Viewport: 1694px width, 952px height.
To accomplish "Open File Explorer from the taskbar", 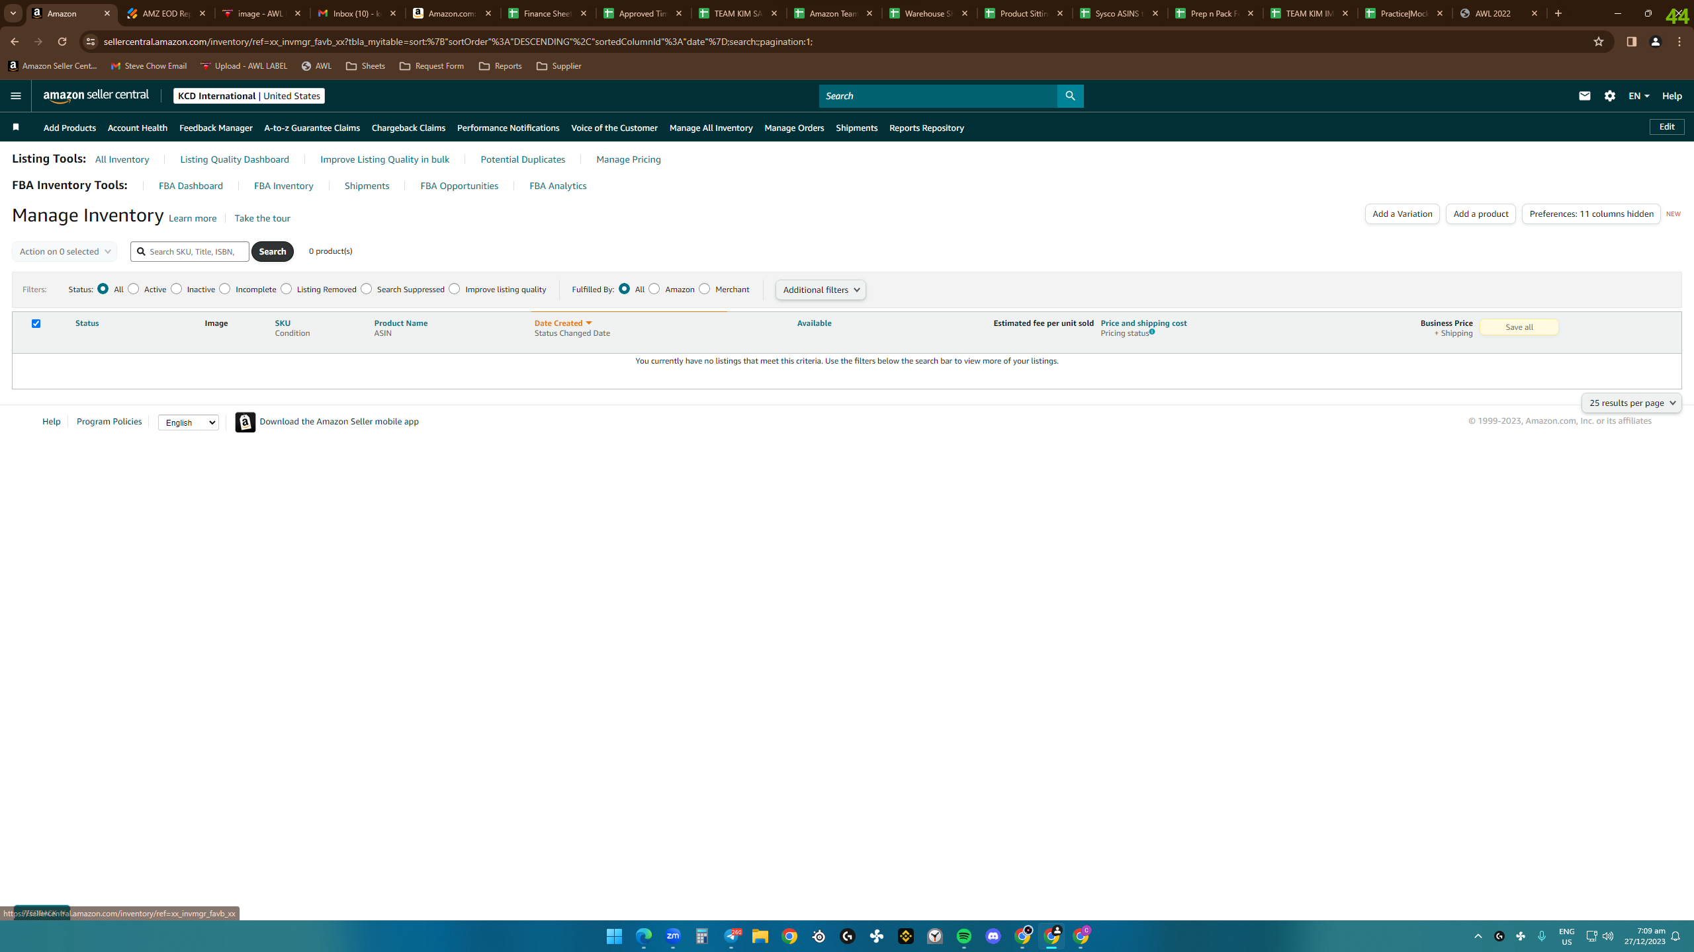I will click(760, 936).
